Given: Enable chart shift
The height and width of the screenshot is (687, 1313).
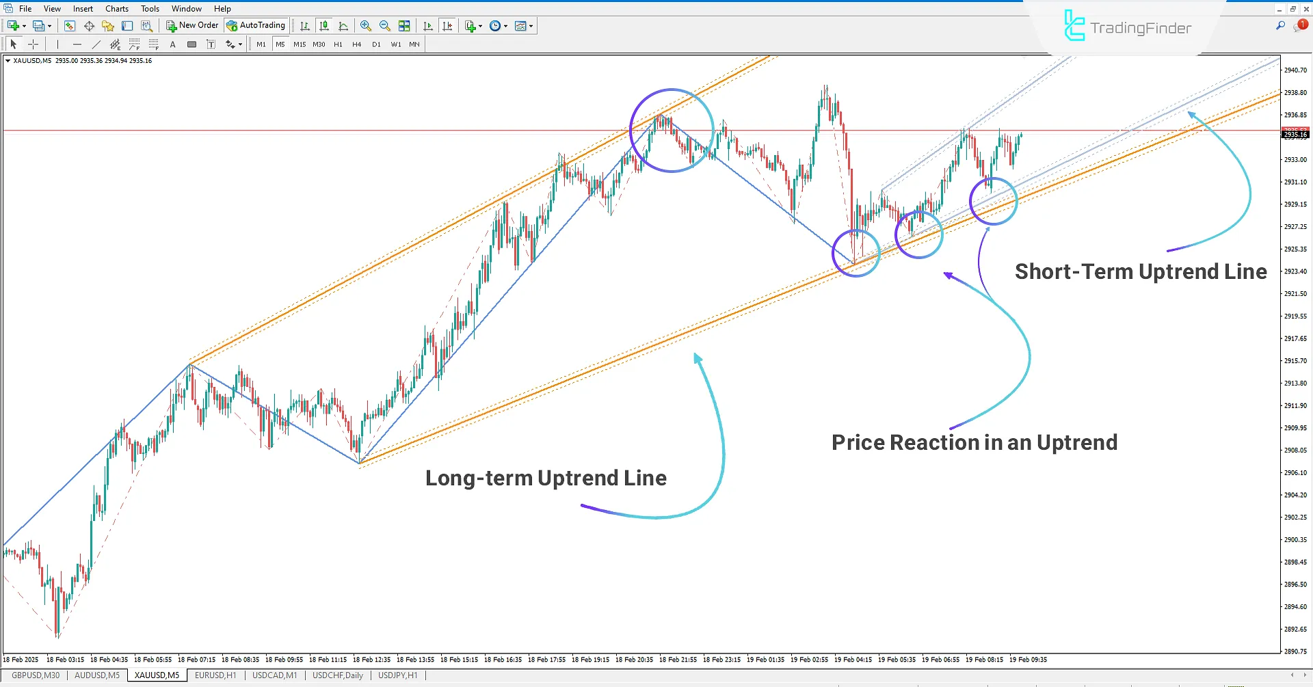Looking at the screenshot, I should [x=447, y=25].
